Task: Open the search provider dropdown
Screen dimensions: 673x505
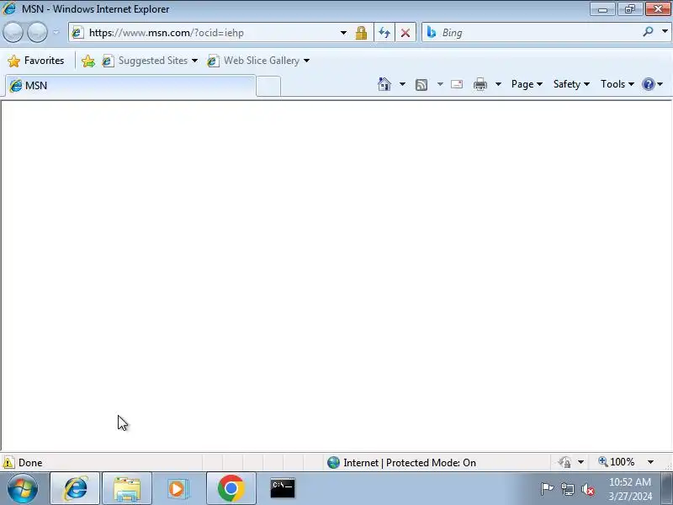Action: (665, 32)
